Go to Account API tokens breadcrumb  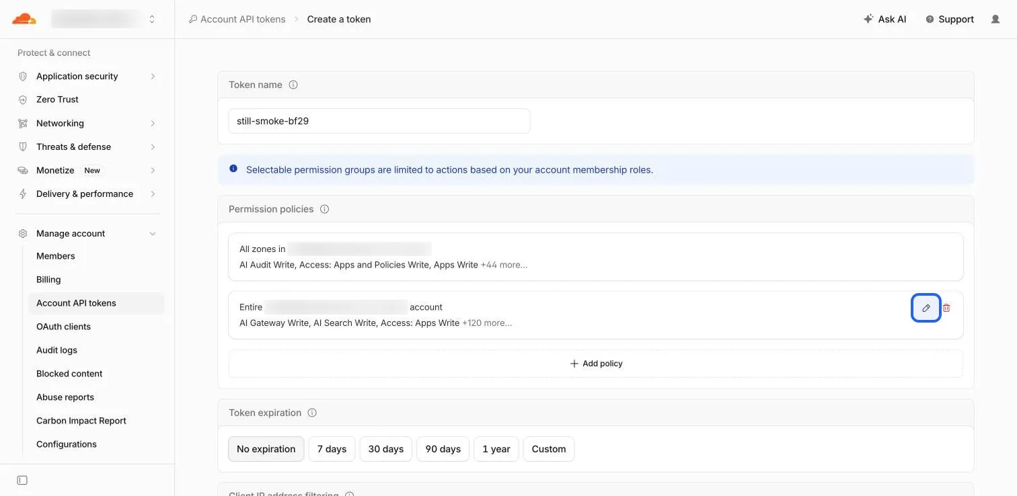point(237,19)
